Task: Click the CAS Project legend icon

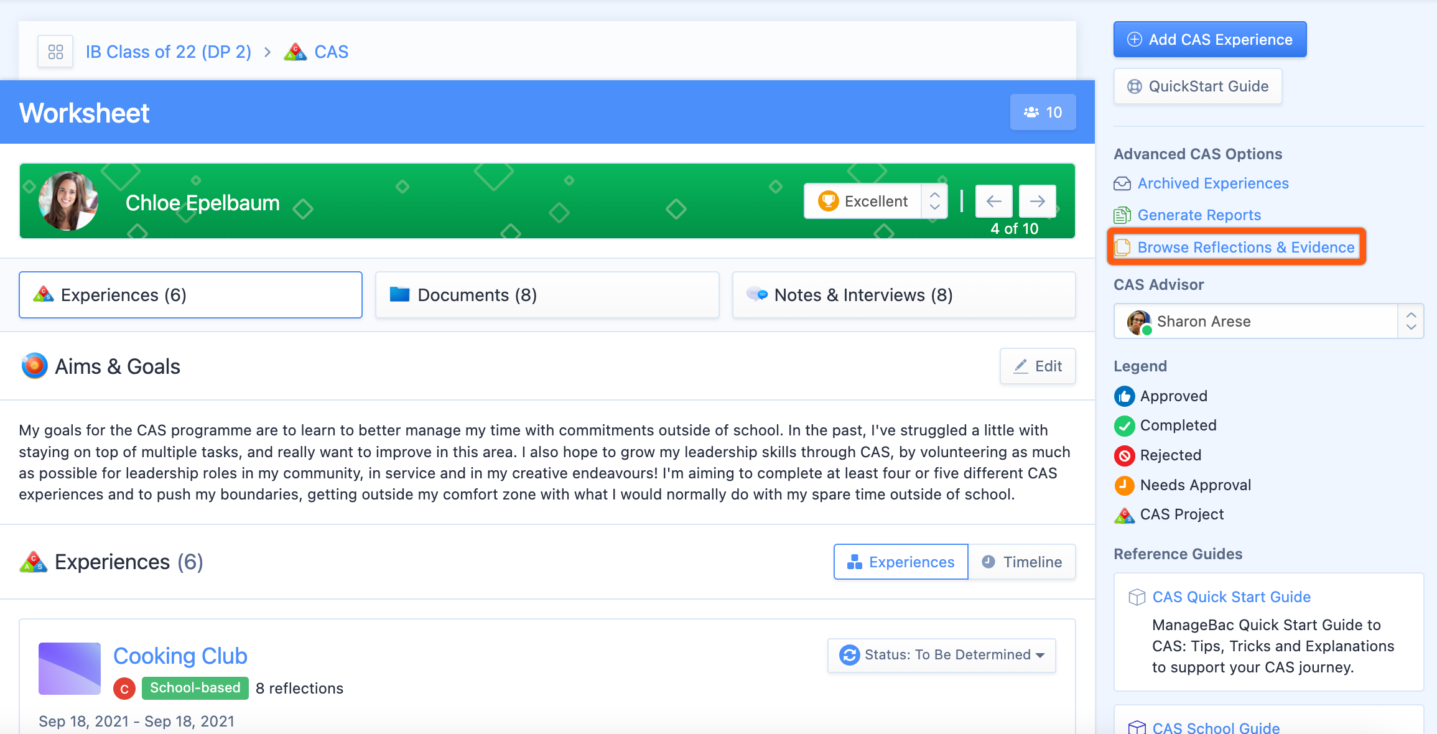Action: point(1124,515)
